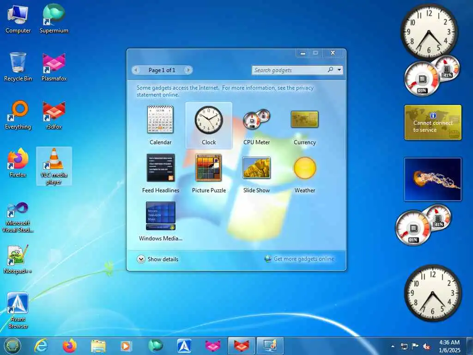Open r3dfox from the taskbar
This screenshot has height=355, width=473.
pyautogui.click(x=242, y=346)
